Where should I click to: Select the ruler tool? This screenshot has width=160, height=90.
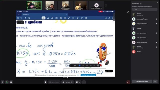82,18
